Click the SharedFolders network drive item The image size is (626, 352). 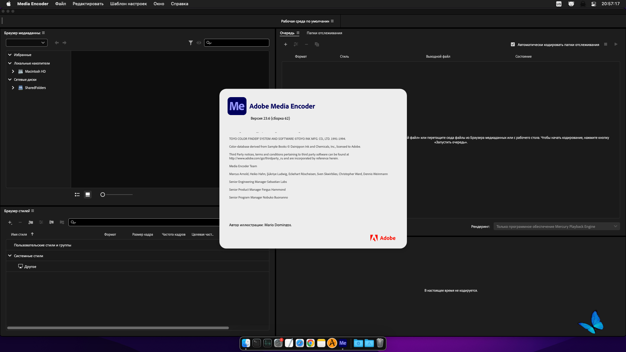35,88
